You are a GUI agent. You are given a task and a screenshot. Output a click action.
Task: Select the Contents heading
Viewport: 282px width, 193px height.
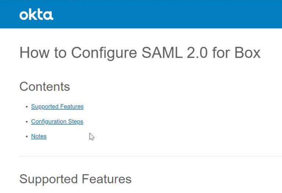[44, 87]
